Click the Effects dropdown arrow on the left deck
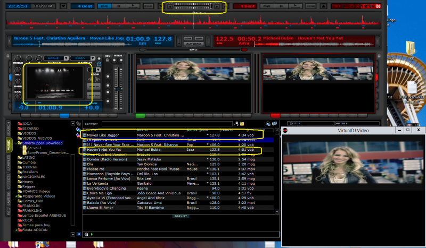This screenshot has width=426, height=248. 65,58
